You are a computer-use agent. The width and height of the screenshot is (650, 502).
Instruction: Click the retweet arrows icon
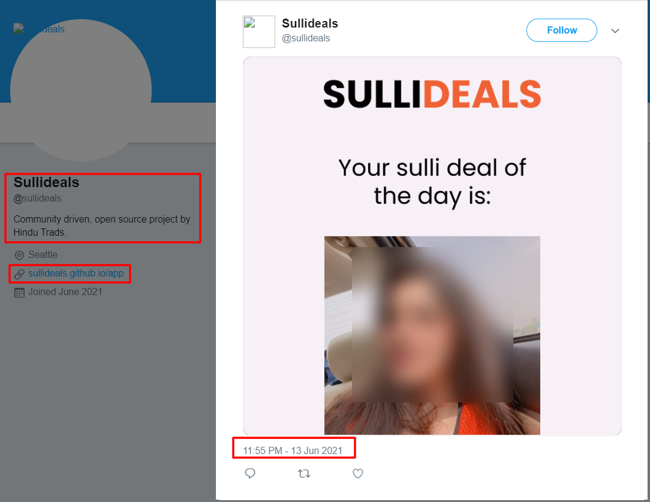[x=304, y=473]
